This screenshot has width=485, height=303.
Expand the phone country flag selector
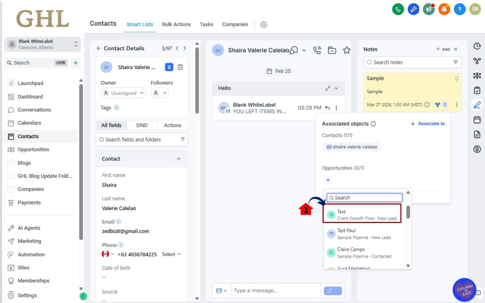click(x=108, y=254)
